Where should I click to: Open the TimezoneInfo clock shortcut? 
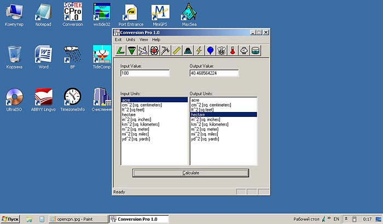click(73, 100)
